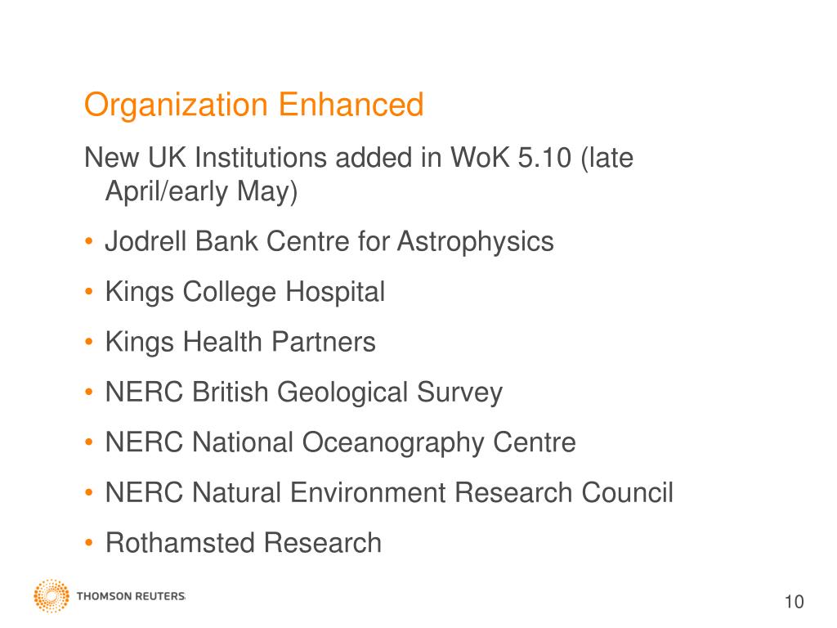Viewport: 837px width, 628px height.
Task: Select the Organization Enhanced slide title
Action: (x=254, y=105)
